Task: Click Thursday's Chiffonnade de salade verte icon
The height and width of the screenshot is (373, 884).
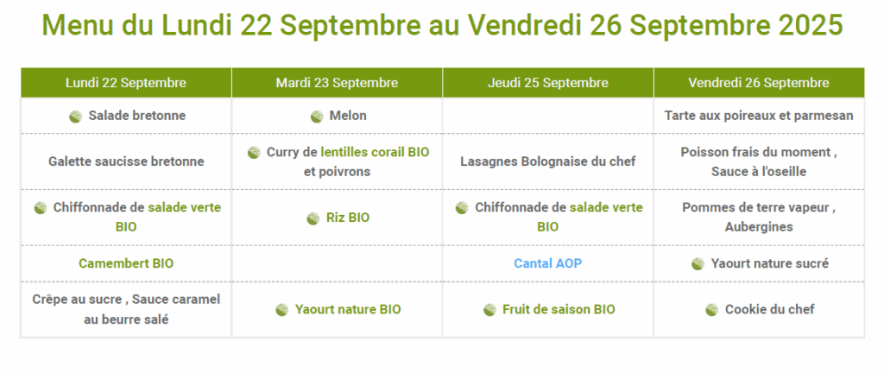Action: [463, 208]
